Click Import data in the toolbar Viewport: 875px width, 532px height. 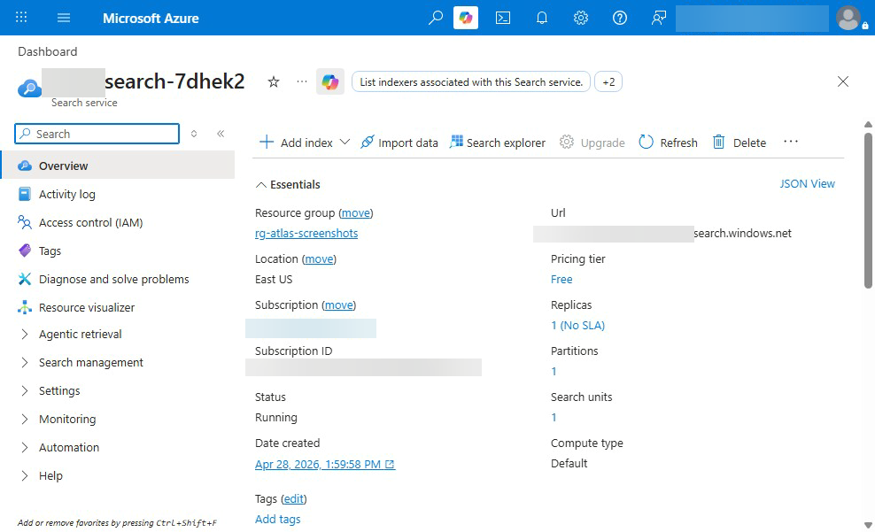pos(399,143)
